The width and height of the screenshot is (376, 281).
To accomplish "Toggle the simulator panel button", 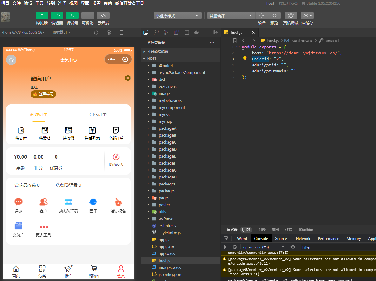I will [x=42, y=16].
